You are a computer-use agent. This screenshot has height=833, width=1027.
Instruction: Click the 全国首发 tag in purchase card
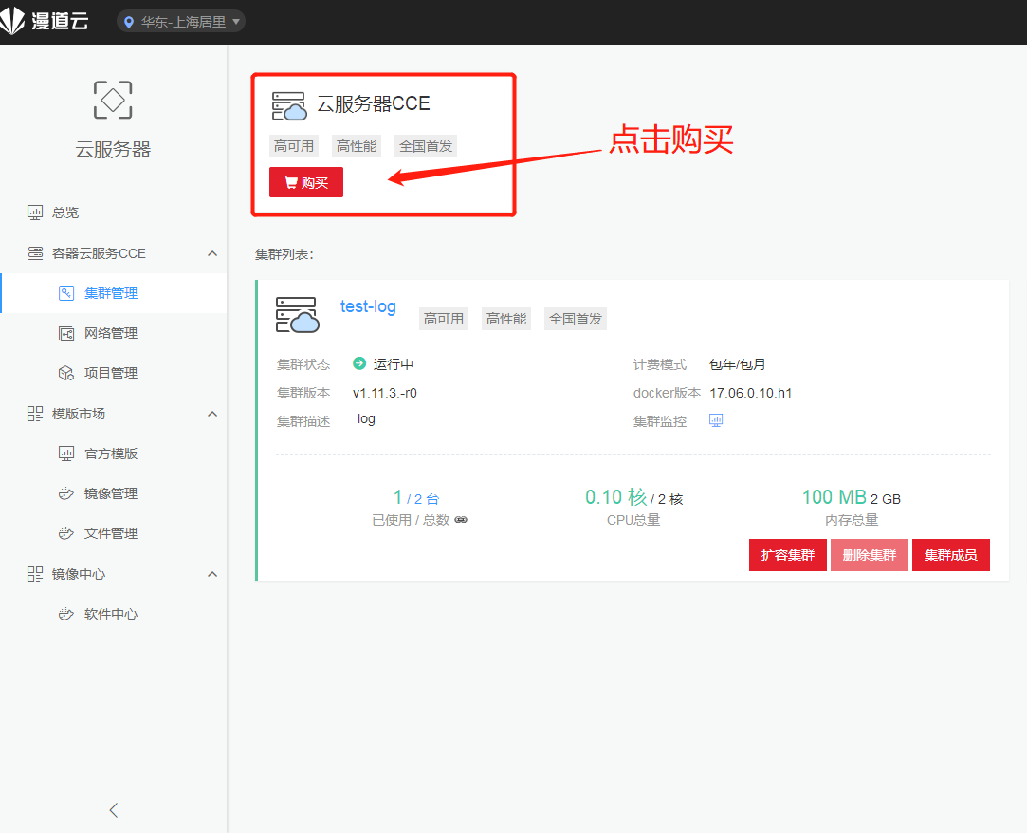[426, 146]
